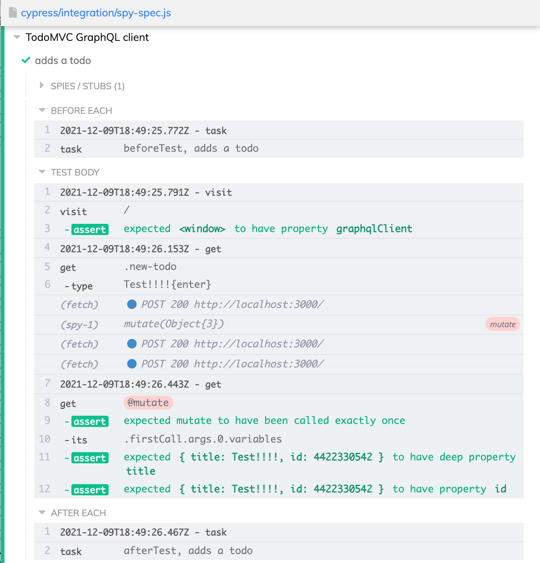This screenshot has height=563, width=540.
Task: Click the green checkmark beside "adds a todo"
Action: tap(25, 60)
